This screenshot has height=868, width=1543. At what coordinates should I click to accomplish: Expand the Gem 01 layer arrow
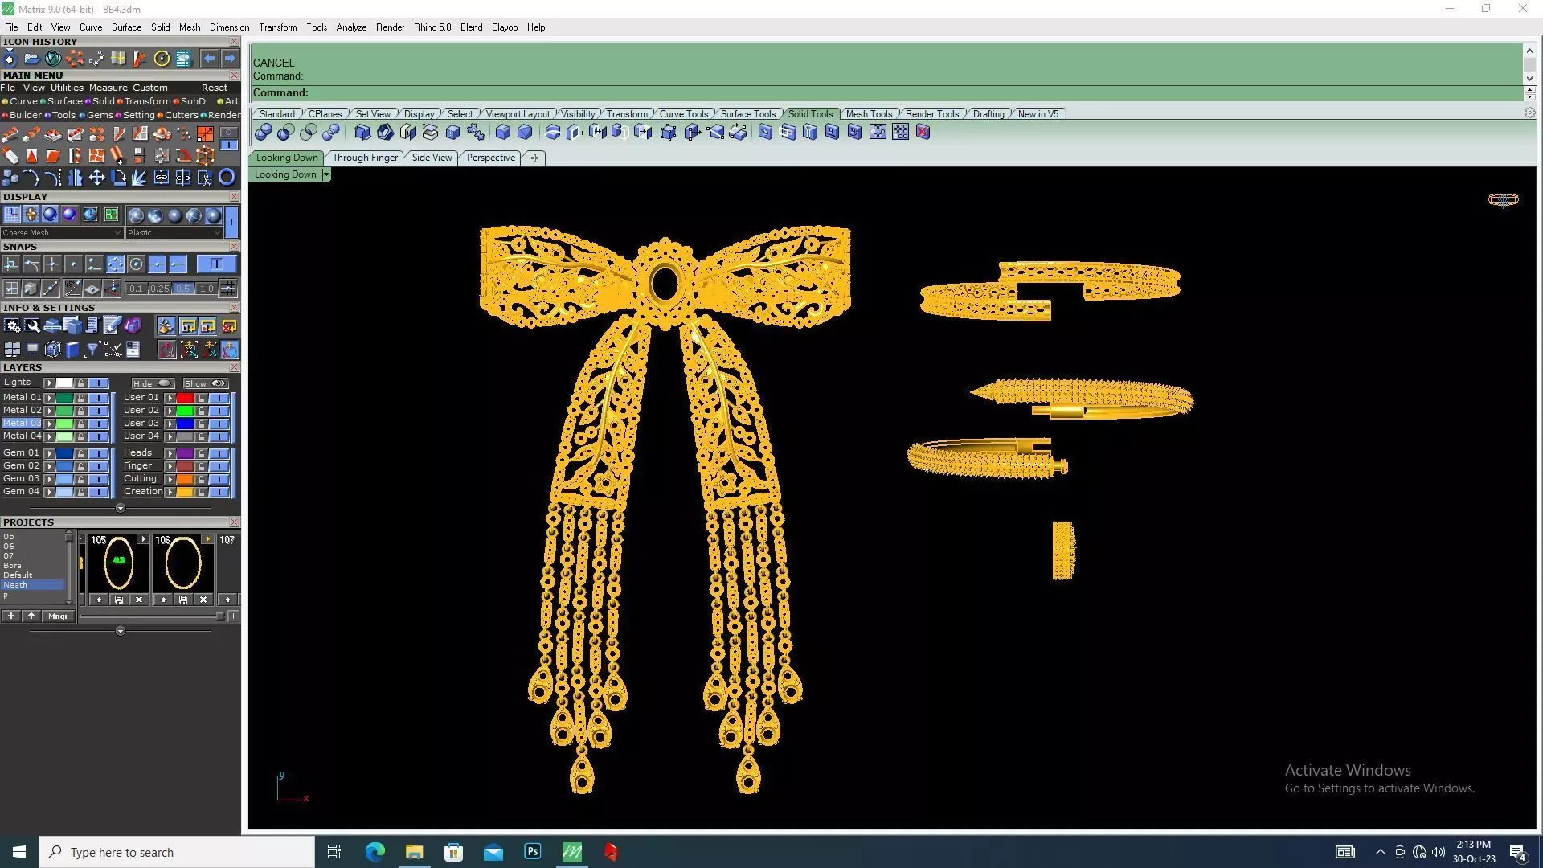49,453
